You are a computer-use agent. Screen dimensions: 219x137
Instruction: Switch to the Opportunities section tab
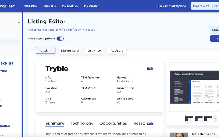[113, 124]
